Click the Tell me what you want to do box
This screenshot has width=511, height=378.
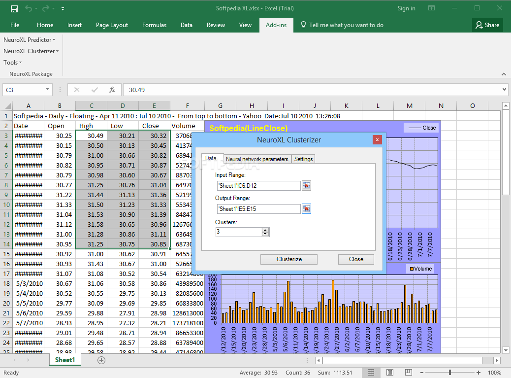342,25
